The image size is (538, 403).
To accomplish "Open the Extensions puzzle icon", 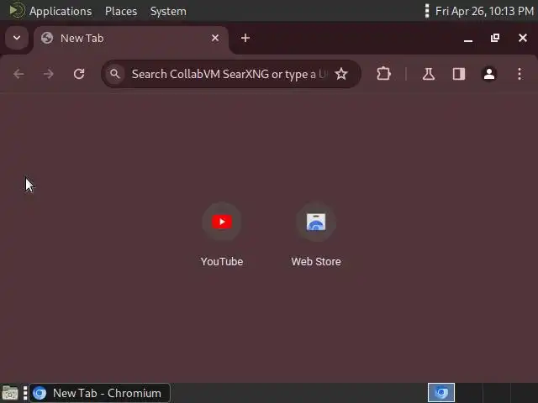I will tap(383, 74).
